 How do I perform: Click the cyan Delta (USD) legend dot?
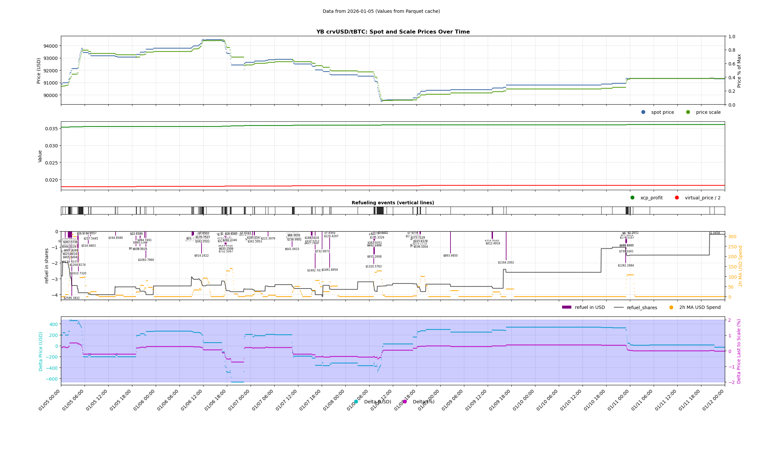pyautogui.click(x=356, y=402)
